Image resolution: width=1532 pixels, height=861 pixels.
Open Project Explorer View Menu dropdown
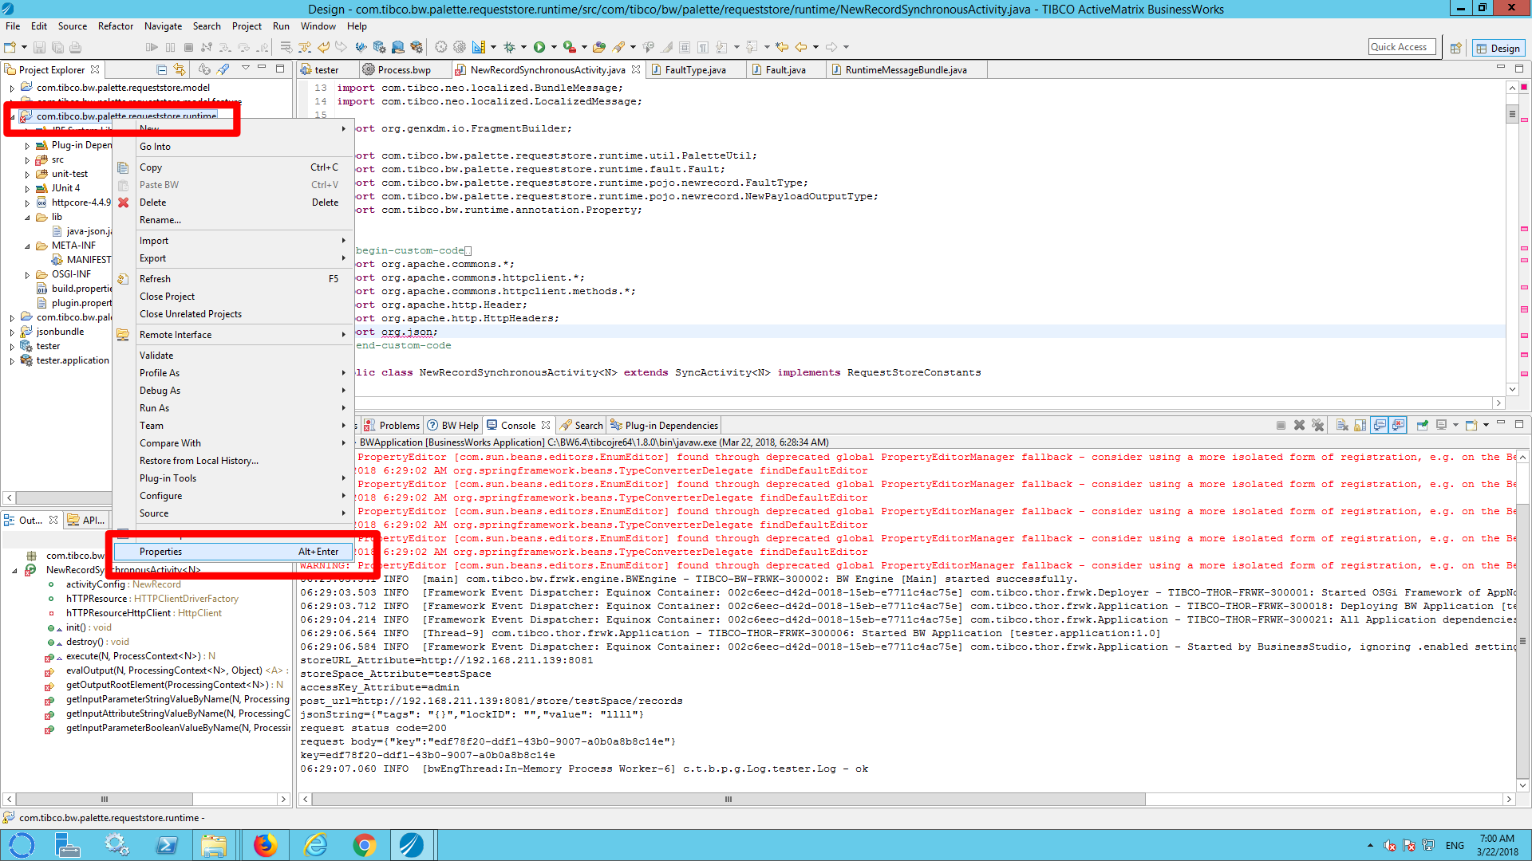(x=246, y=69)
